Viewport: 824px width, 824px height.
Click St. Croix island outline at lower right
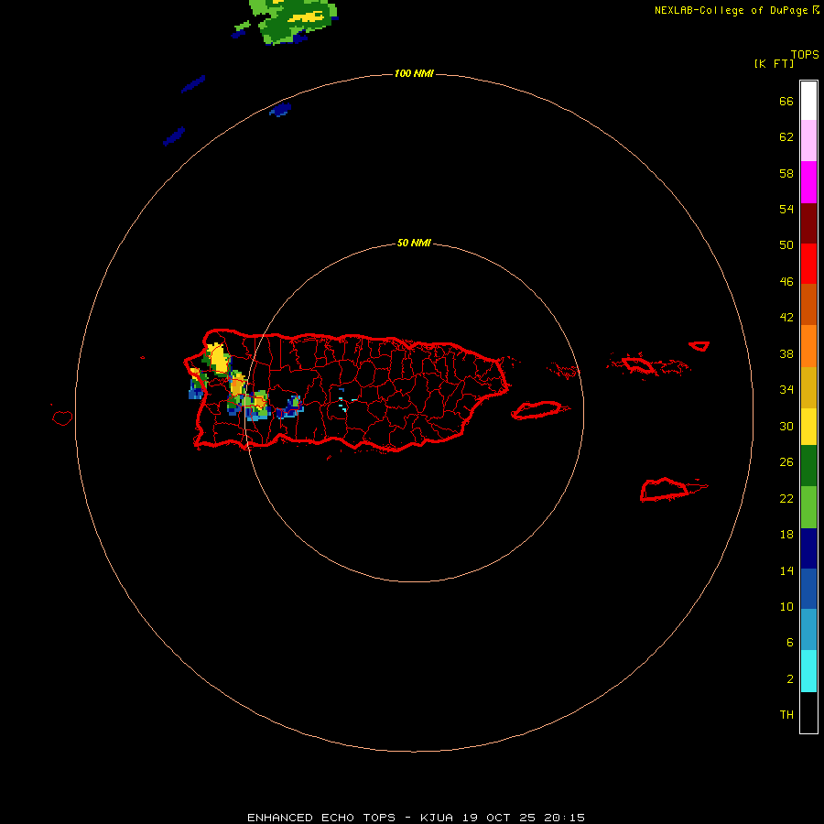click(x=666, y=489)
